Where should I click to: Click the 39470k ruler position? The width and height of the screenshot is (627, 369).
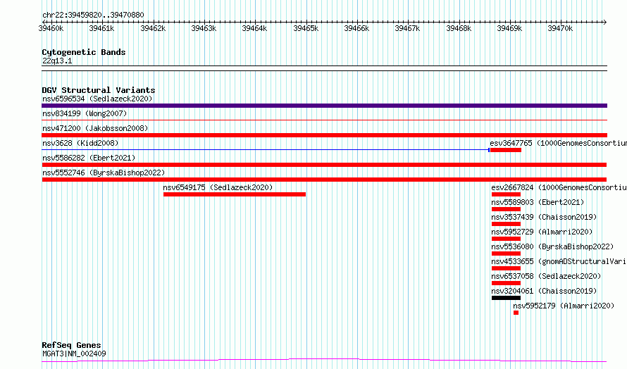(x=560, y=28)
